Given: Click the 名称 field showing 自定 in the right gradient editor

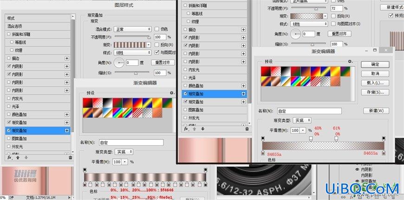Looking at the screenshot, I should (309, 111).
